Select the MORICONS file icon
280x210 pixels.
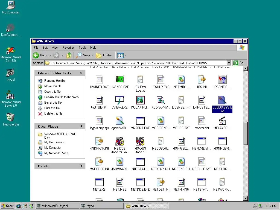[161, 121]
